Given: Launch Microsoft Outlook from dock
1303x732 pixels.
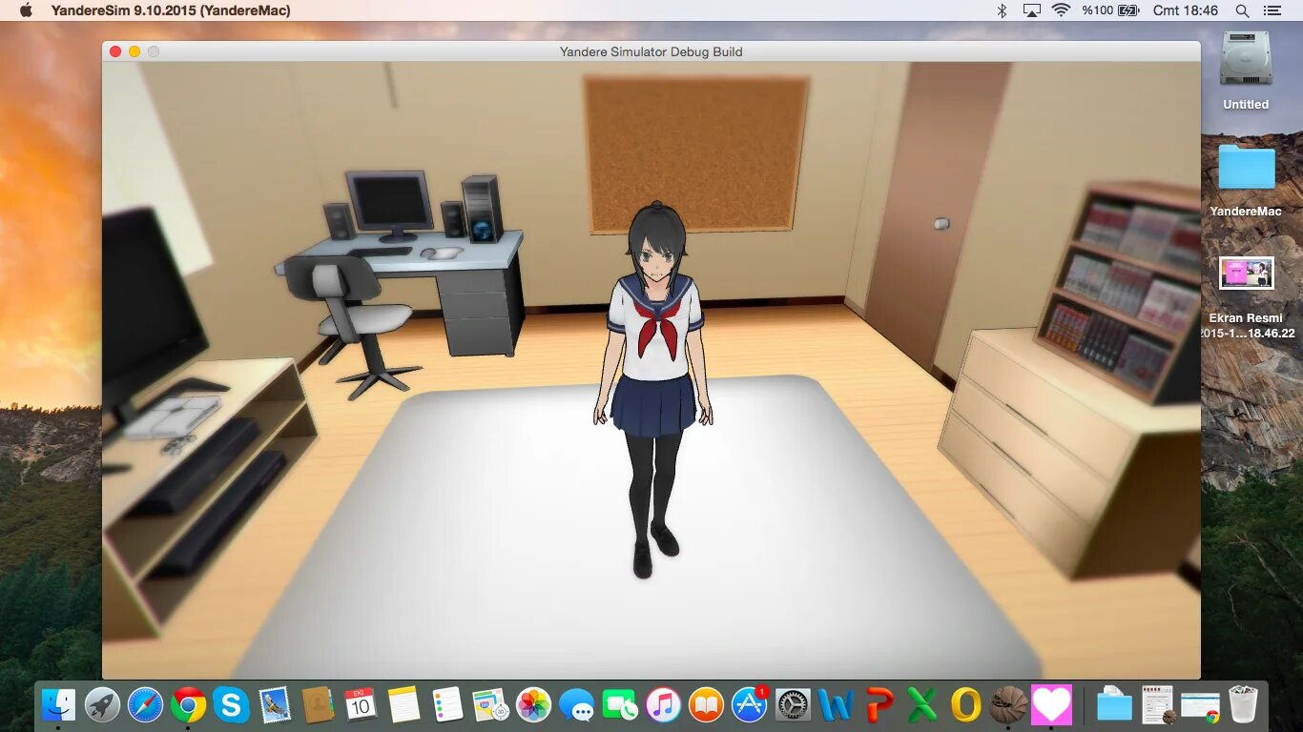Looking at the screenshot, I should pyautogui.click(x=965, y=705).
